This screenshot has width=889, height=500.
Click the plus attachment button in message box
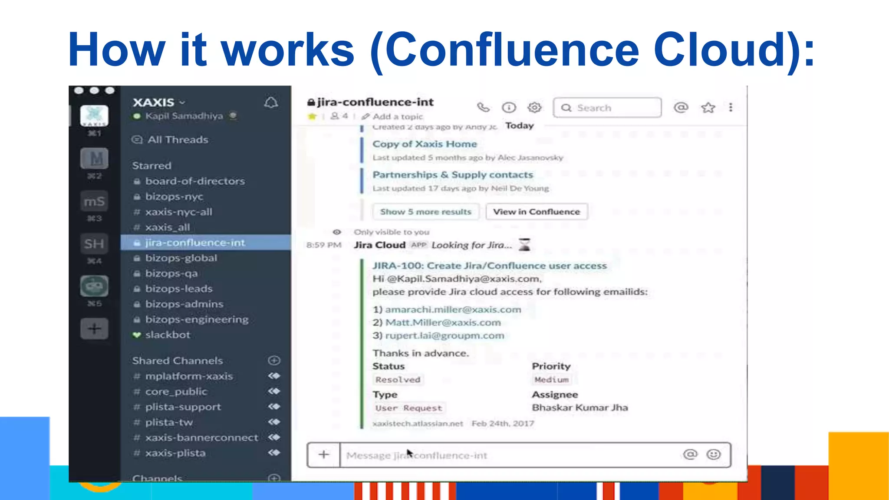324,454
